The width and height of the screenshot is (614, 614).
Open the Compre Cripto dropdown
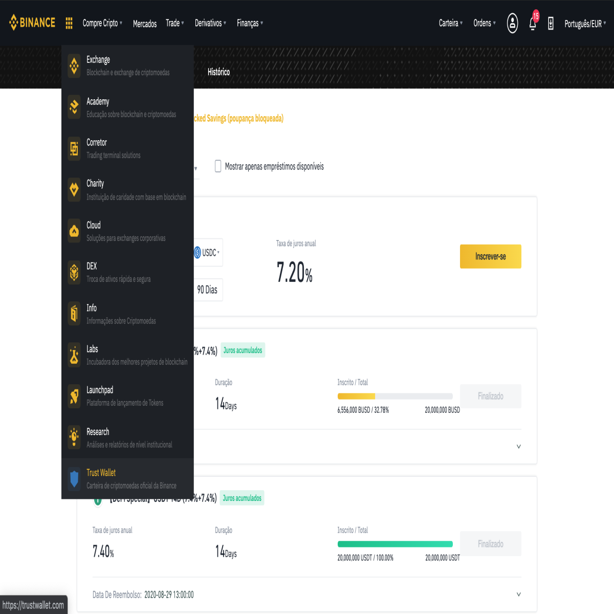102,23
